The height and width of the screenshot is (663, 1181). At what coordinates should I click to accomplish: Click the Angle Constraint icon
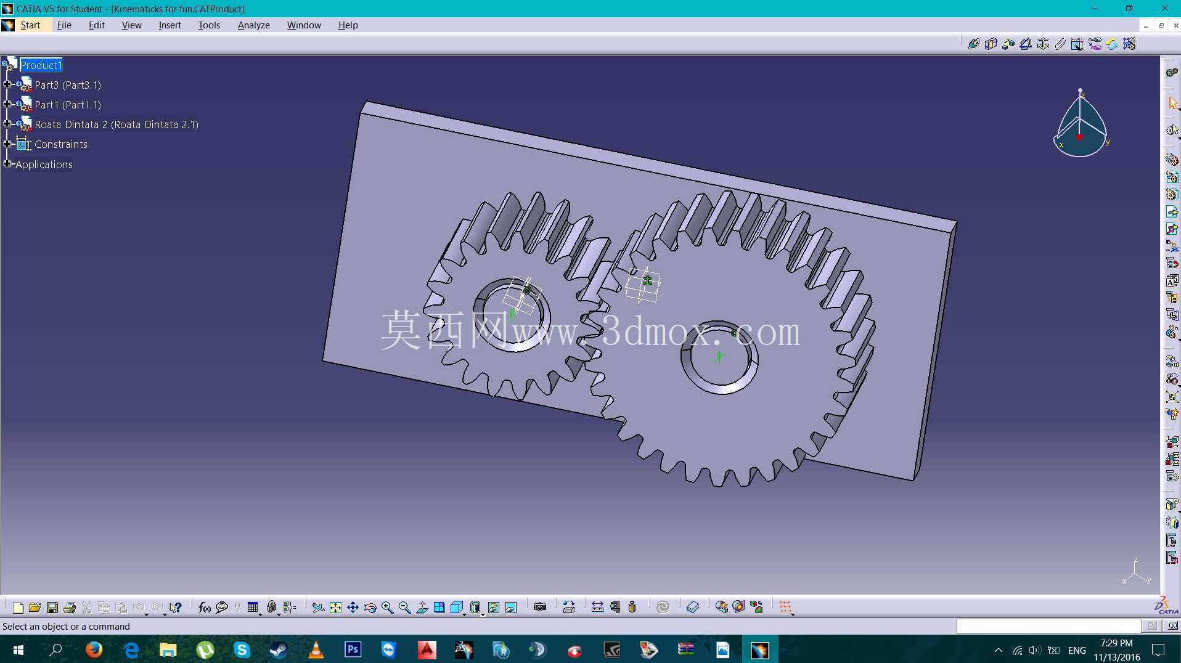point(1026,44)
